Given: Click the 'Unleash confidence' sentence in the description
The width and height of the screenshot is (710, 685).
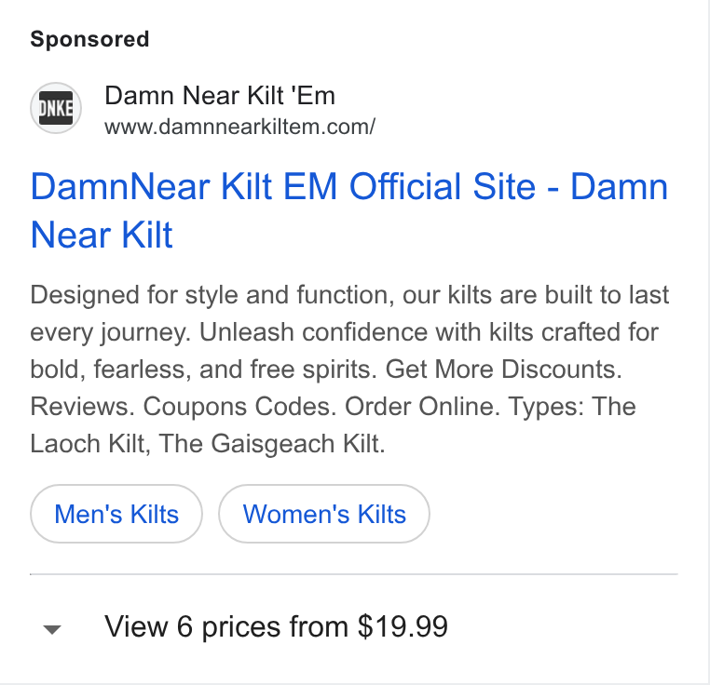Looking at the screenshot, I should 429,332.
